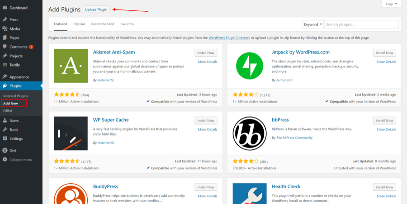Open More Details for Akismet Anti-Spam
This screenshot has height=204, width=407.
[208, 62]
